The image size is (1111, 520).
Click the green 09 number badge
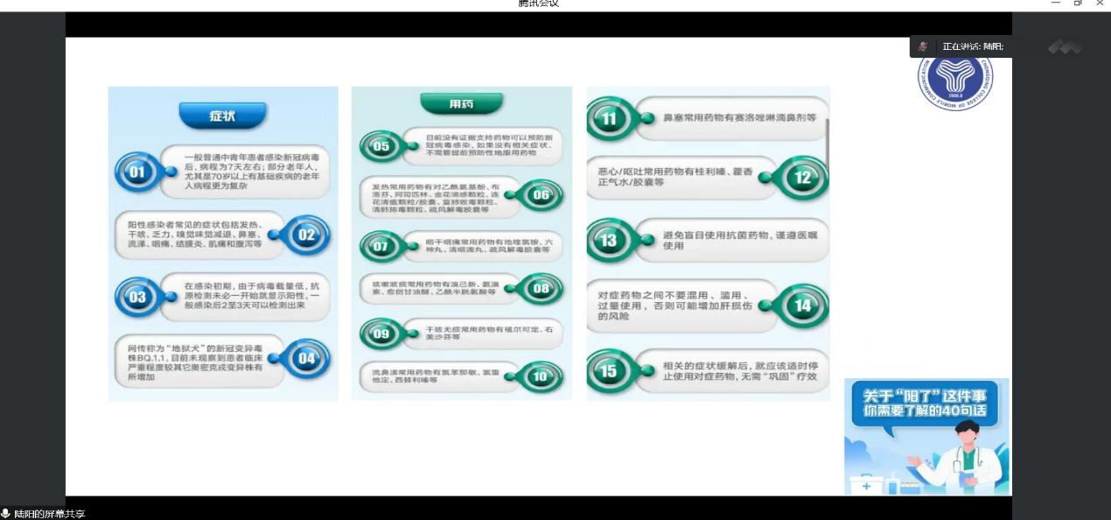[381, 334]
